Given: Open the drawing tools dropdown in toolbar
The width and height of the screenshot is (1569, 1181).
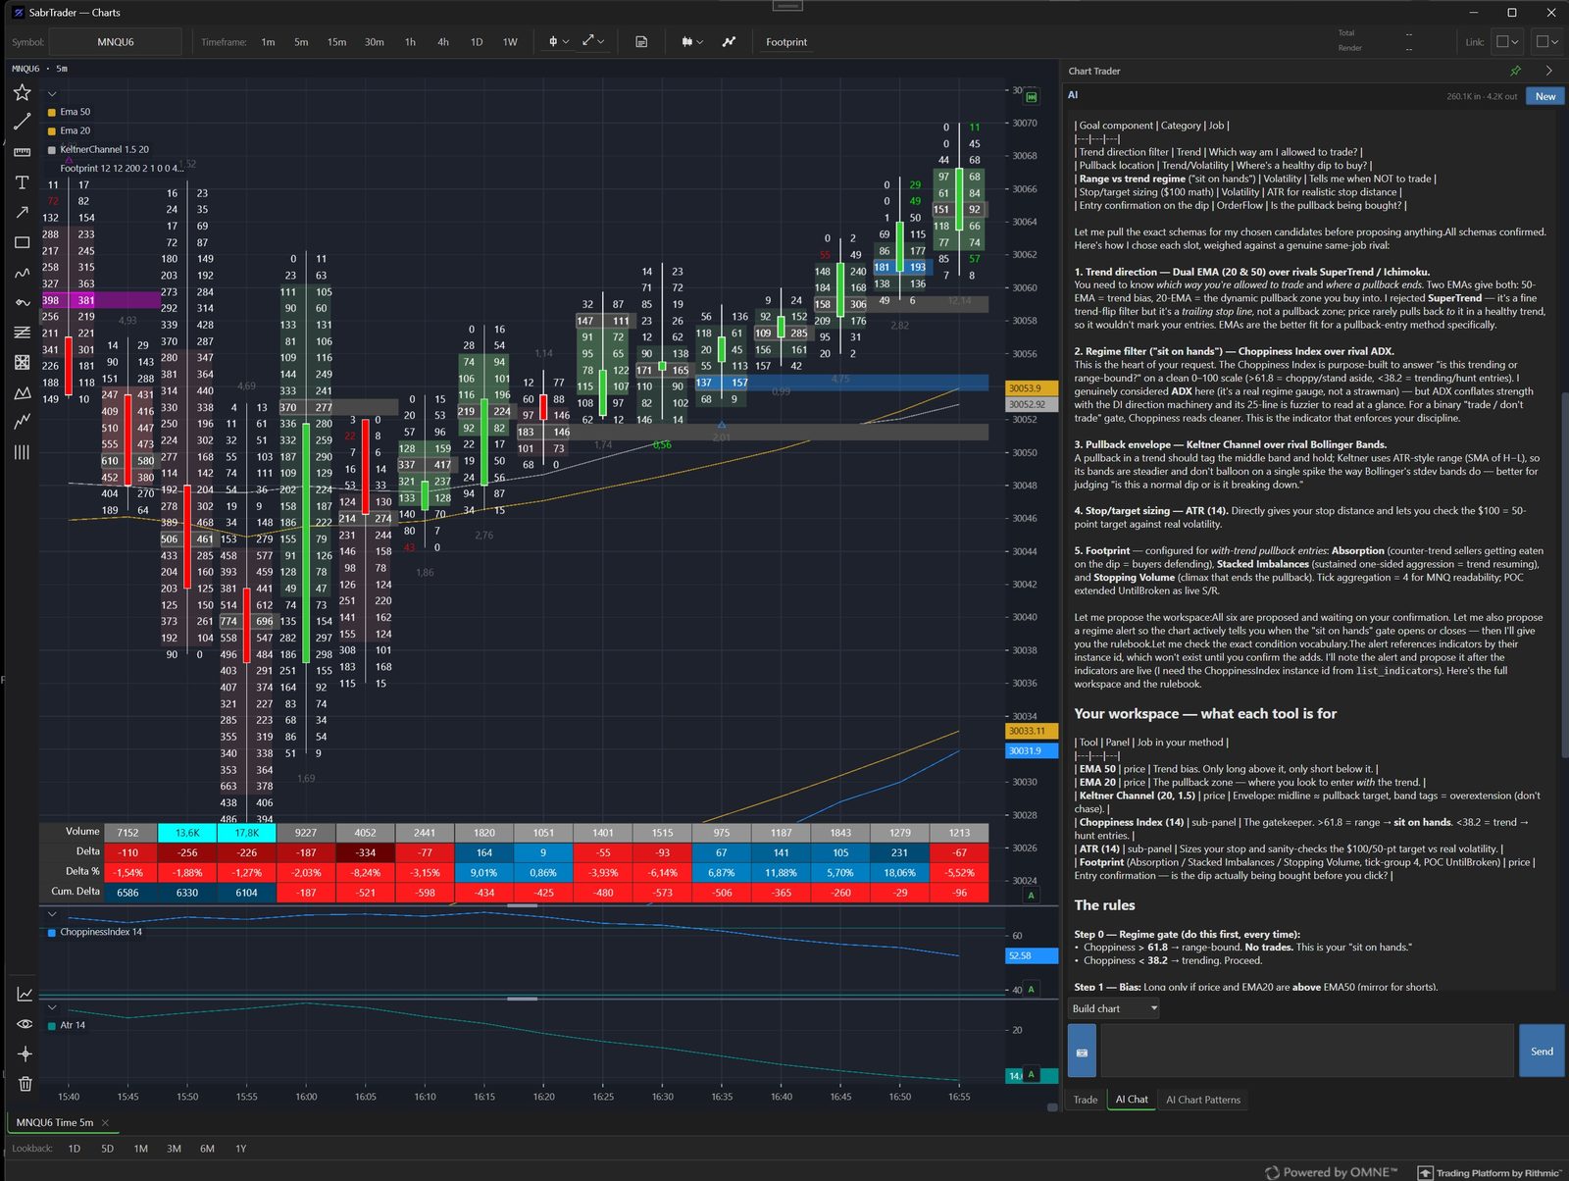Looking at the screenshot, I should pos(593,42).
